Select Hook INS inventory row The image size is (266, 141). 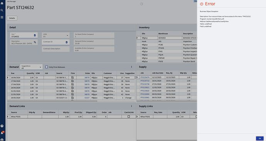[x=167, y=41]
